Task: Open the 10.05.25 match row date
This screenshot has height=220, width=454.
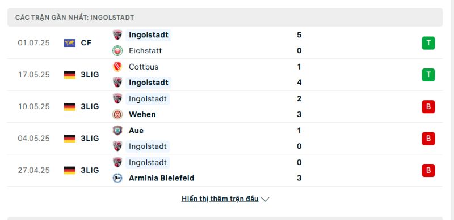Action: [34, 107]
